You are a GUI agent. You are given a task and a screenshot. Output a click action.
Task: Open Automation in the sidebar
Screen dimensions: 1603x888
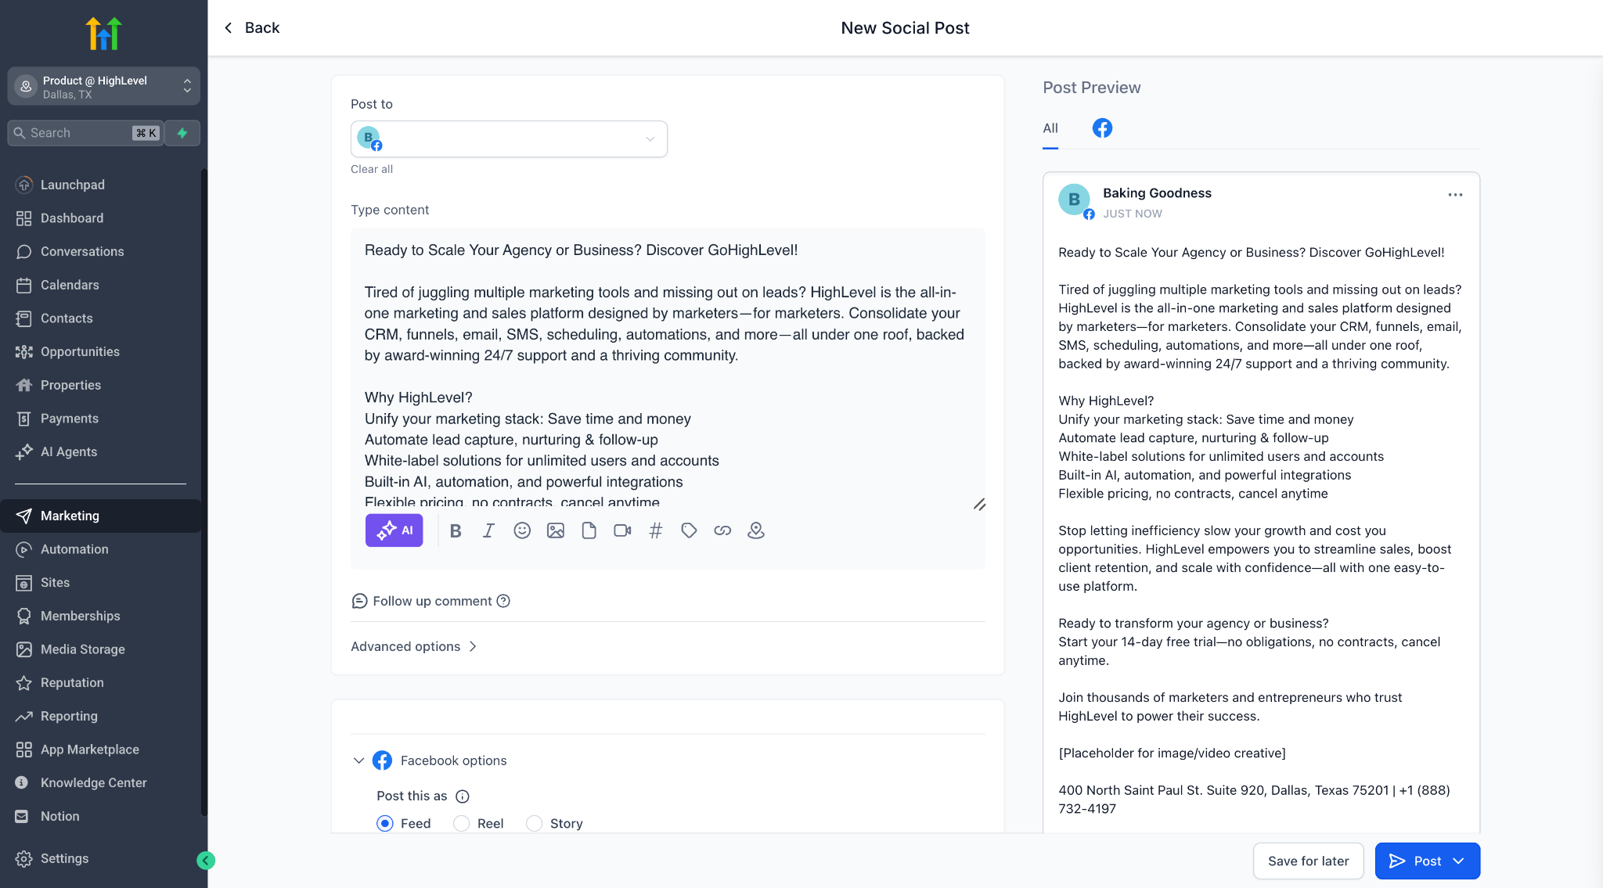(x=74, y=549)
